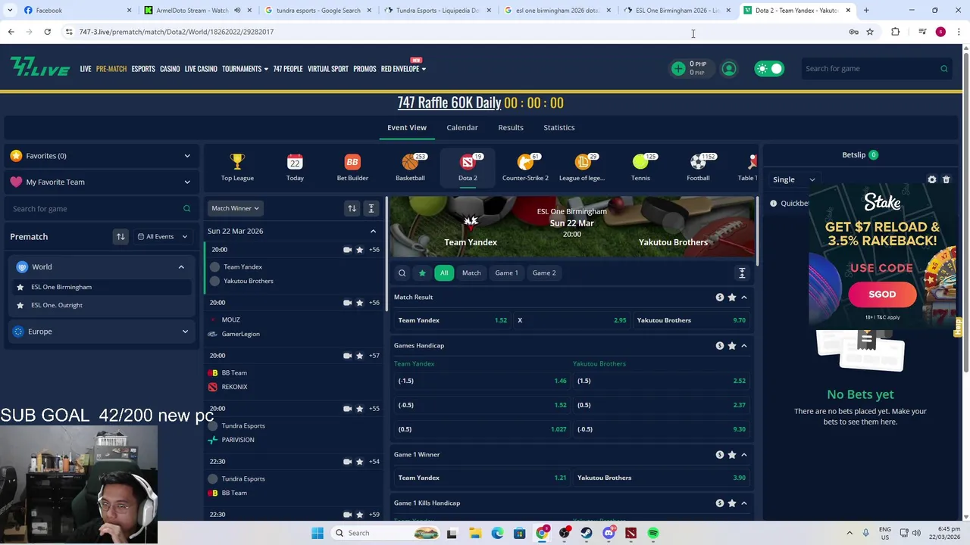
Task: Click the 747 Live logo
Action: pos(40,68)
